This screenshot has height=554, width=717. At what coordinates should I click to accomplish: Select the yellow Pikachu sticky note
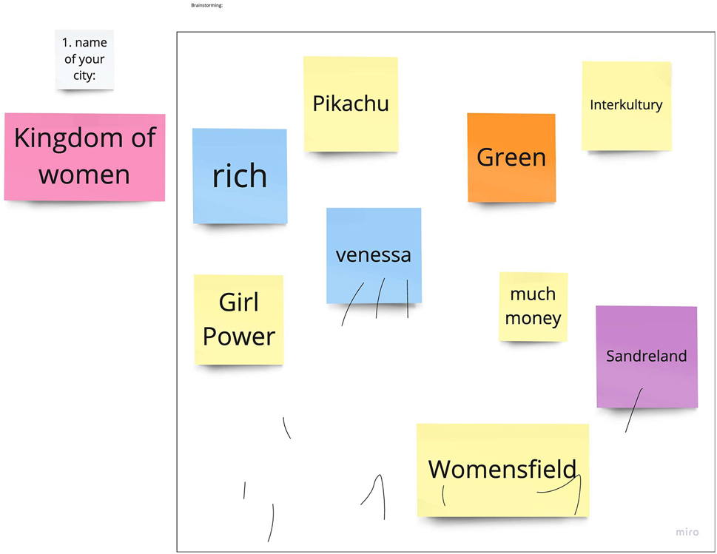tap(350, 104)
